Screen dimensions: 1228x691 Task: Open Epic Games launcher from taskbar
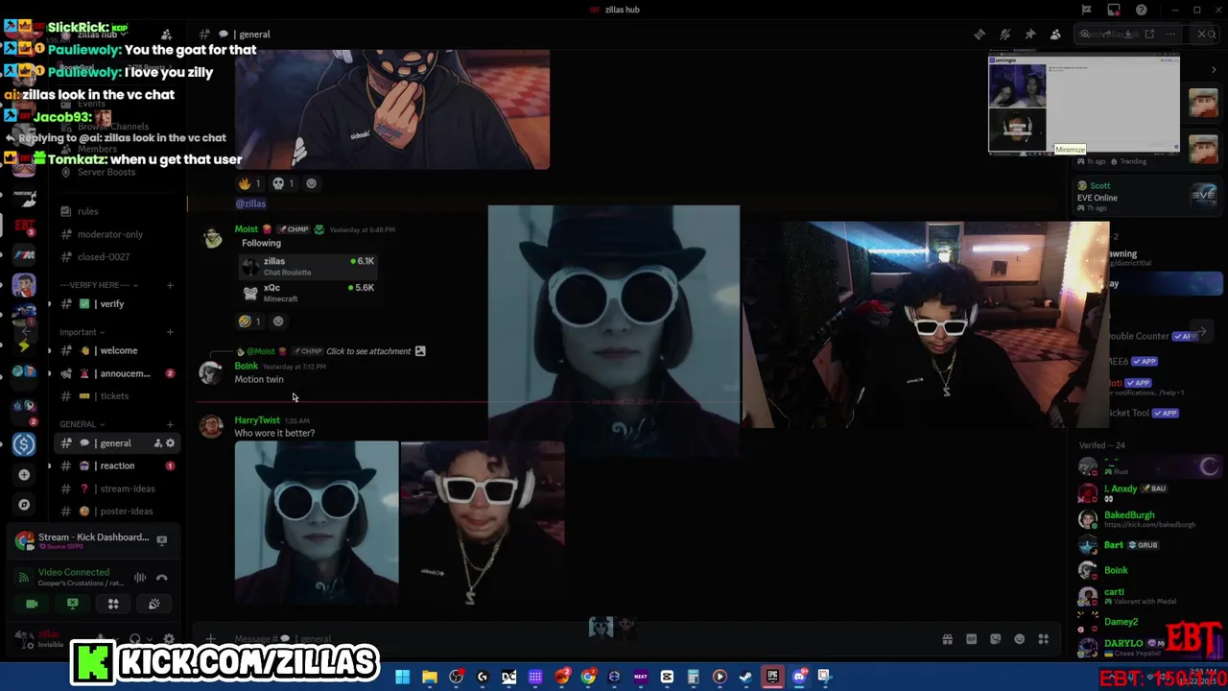coord(772,677)
